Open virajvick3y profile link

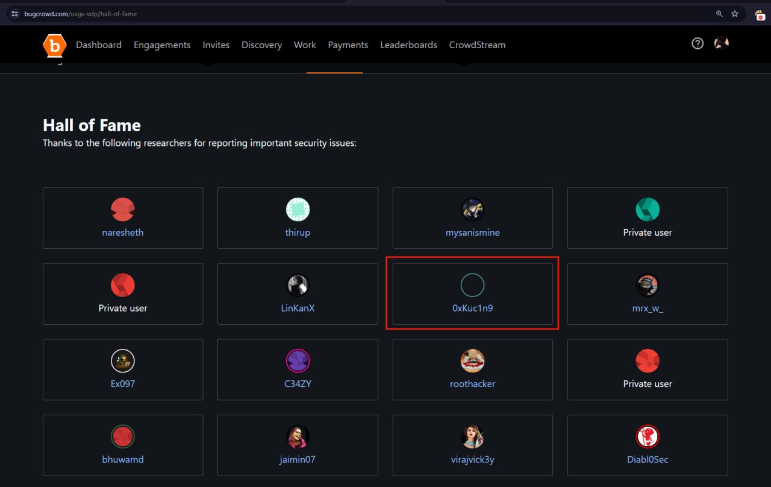coord(473,459)
